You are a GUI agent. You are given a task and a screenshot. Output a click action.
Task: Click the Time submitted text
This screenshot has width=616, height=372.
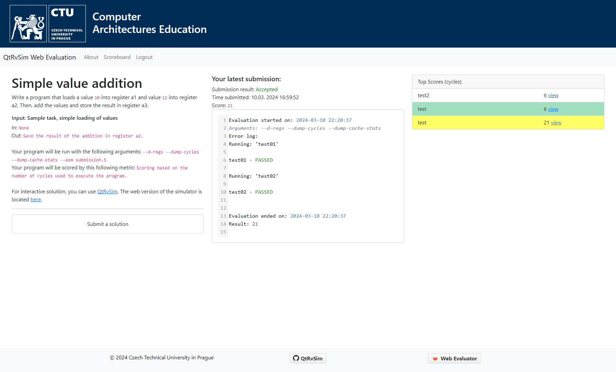[x=255, y=97]
